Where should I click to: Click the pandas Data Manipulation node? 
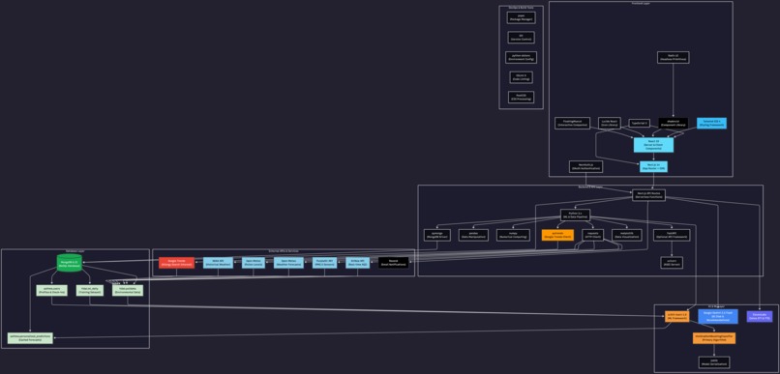(473, 236)
